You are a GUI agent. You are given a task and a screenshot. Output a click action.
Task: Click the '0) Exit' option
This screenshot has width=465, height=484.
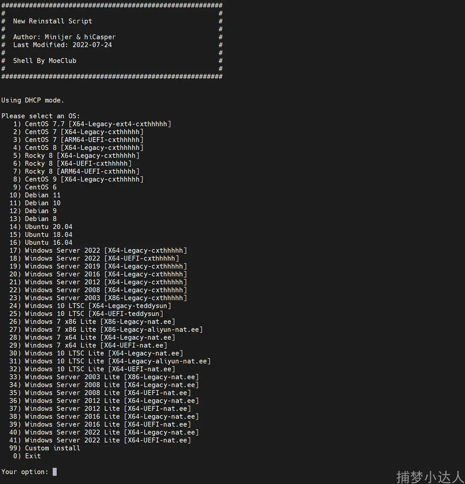tap(33, 456)
